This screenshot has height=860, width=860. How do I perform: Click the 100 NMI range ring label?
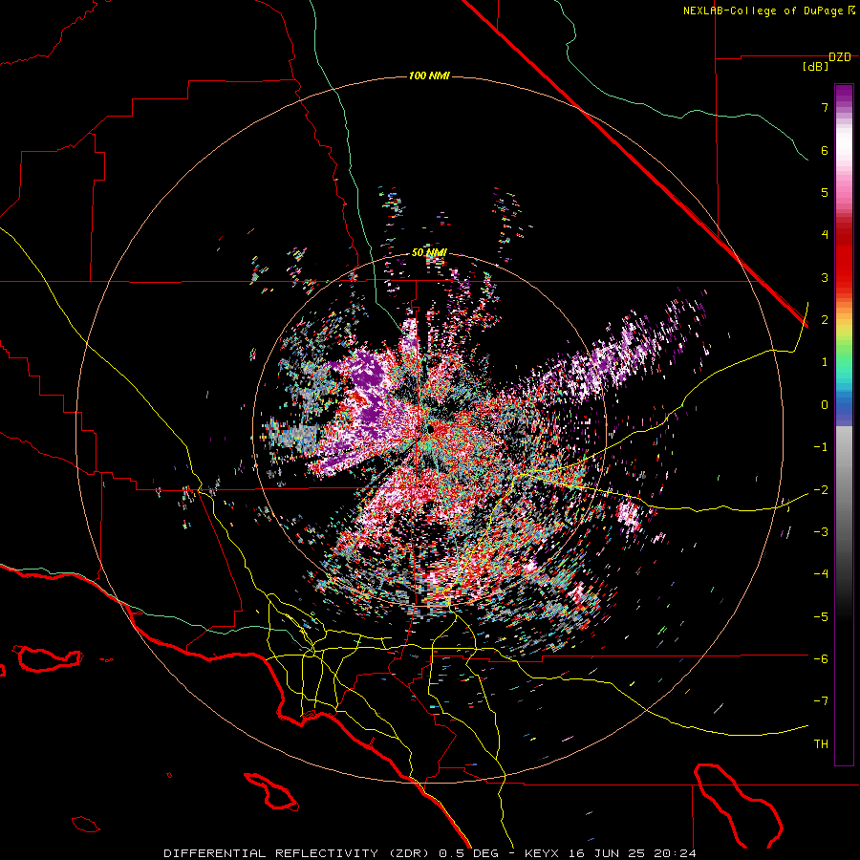pyautogui.click(x=429, y=75)
